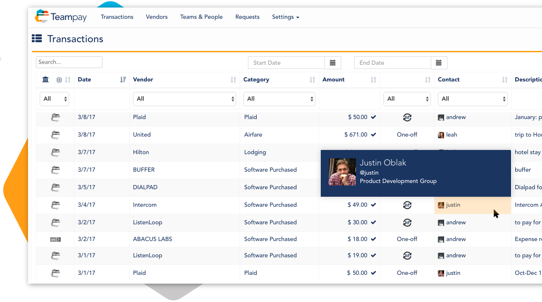This screenshot has height=302, width=542.
Task: Click the justin contact in the Intercom row
Action: [453, 205]
